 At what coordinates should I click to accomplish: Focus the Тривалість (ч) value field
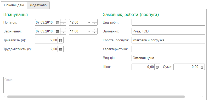tap(46, 40)
